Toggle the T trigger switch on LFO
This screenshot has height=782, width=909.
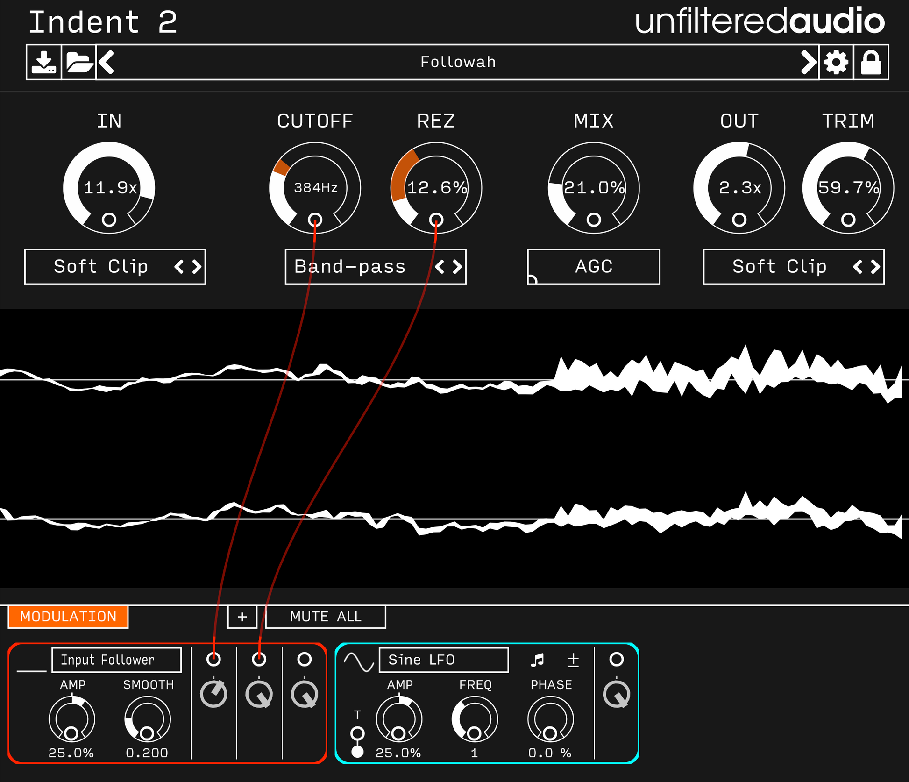tap(357, 742)
